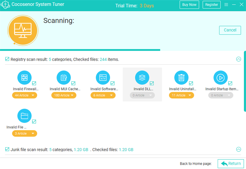Screen dimensions: 246x169
Task: Open the 0 Article dropdown under Invalid DLL
Action: coord(142,95)
